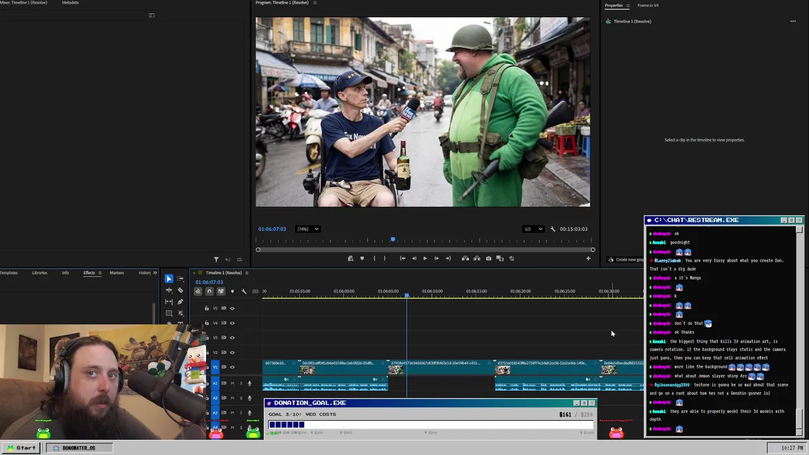Step forward one frame
Screen dimensions: 809x455
click(436, 258)
